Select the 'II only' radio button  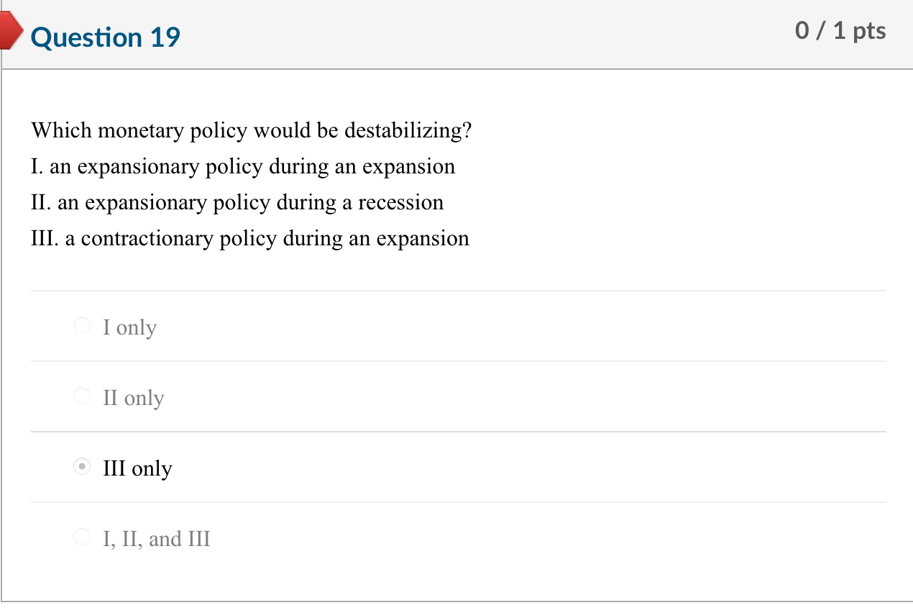81,396
